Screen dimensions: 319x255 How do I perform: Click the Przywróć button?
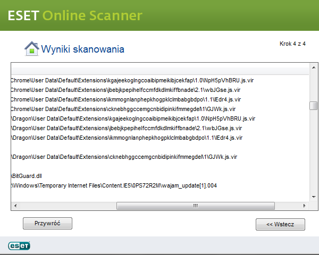47,223
